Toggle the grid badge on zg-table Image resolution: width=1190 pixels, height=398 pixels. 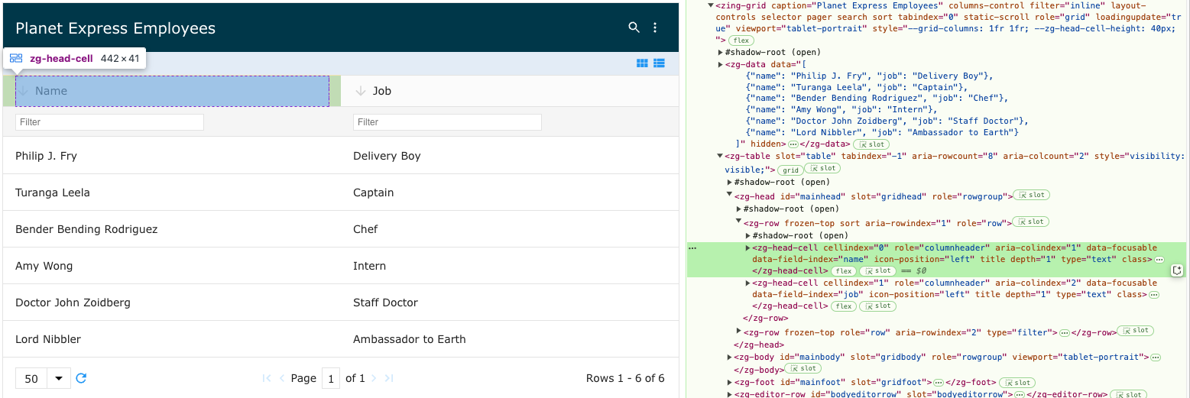pos(790,170)
